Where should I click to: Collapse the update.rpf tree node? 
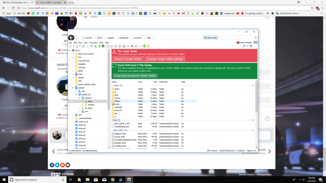(76, 95)
